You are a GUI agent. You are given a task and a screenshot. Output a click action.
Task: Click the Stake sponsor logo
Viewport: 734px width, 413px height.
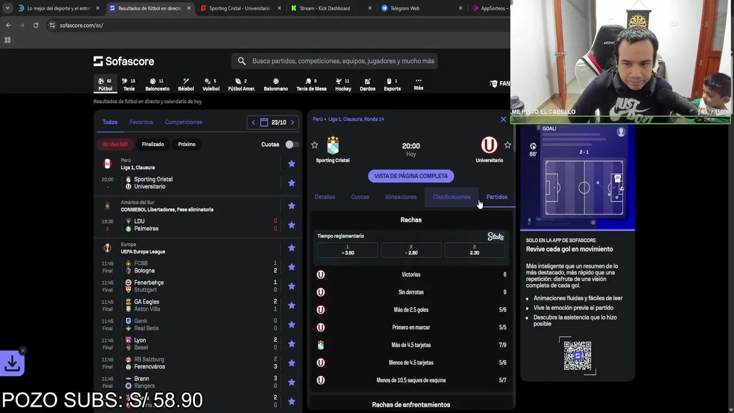point(495,236)
